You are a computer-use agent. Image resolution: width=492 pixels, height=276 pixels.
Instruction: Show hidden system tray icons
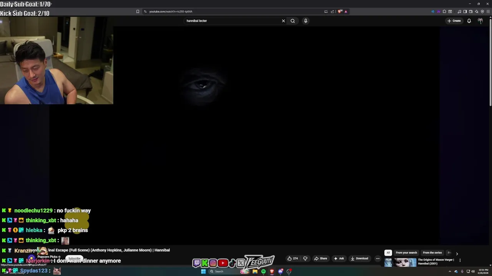tap(450, 271)
